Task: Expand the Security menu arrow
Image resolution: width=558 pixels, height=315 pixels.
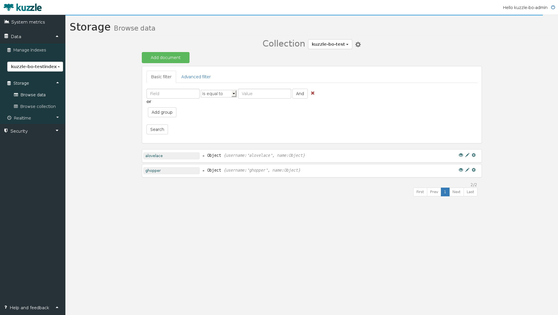Action: click(57, 131)
